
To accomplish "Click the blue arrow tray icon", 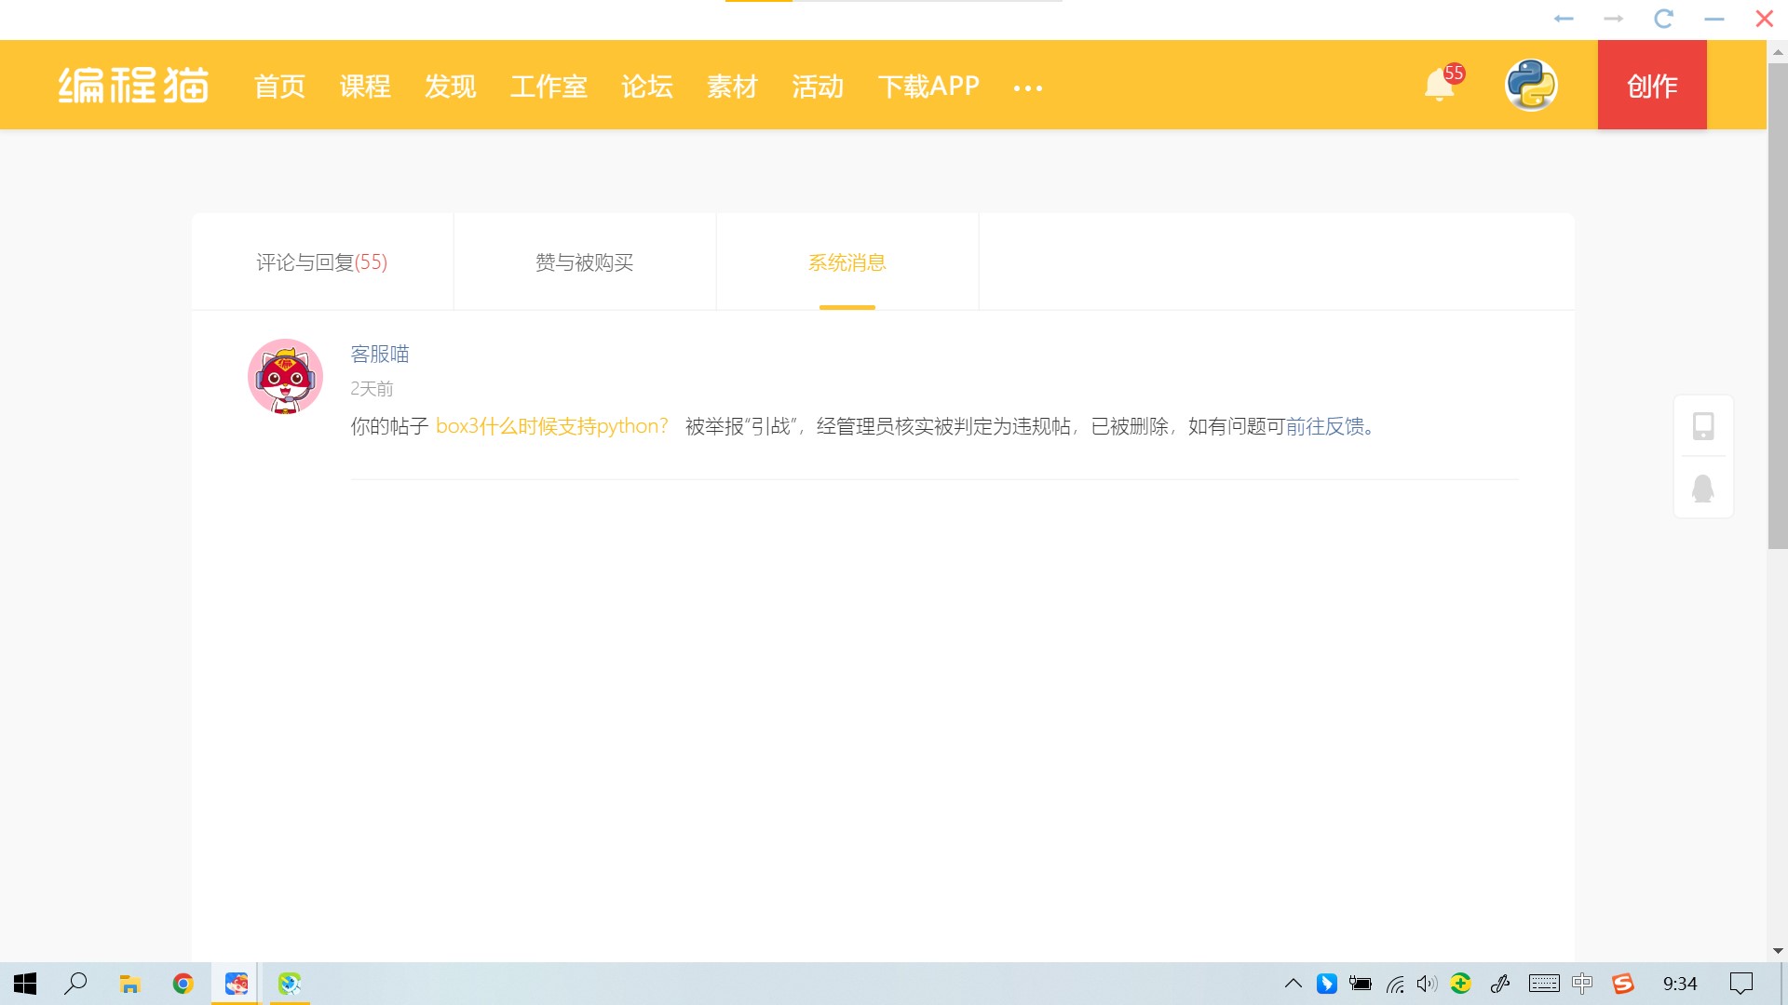I will 1327,984.
